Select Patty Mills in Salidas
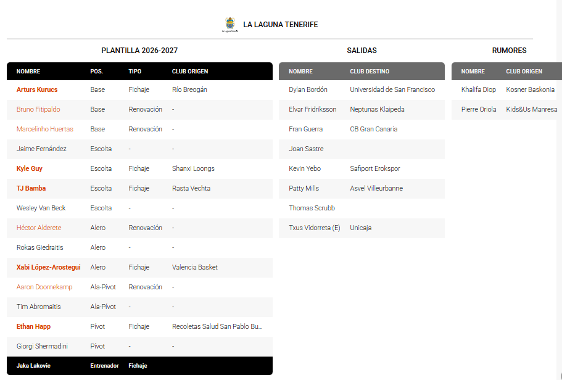This screenshot has width=562, height=380. (304, 188)
